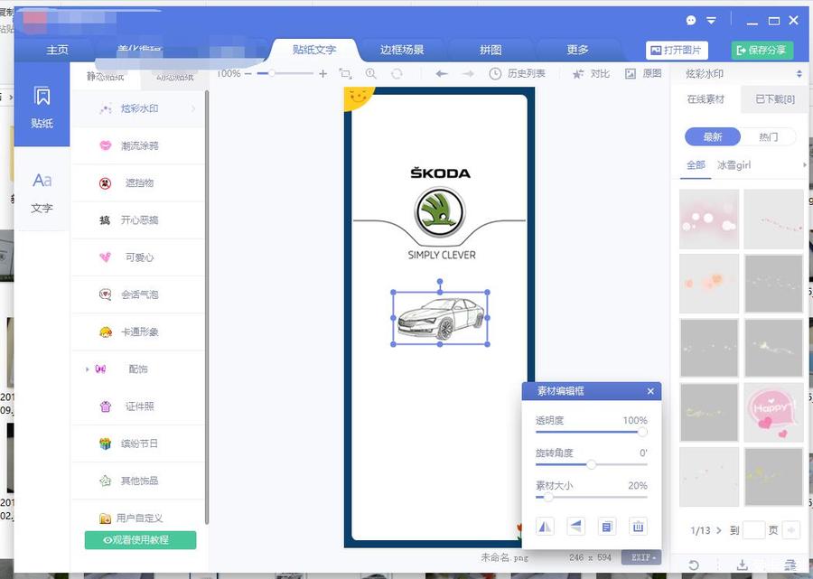Switch to the 文字 text tool
Screen dimensions: 813x579
coord(42,191)
